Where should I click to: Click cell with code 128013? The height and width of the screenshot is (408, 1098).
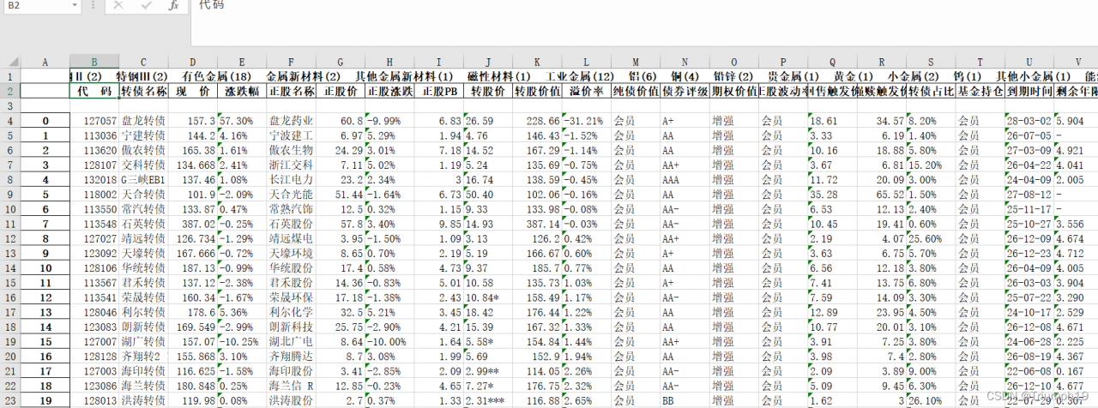click(x=94, y=400)
